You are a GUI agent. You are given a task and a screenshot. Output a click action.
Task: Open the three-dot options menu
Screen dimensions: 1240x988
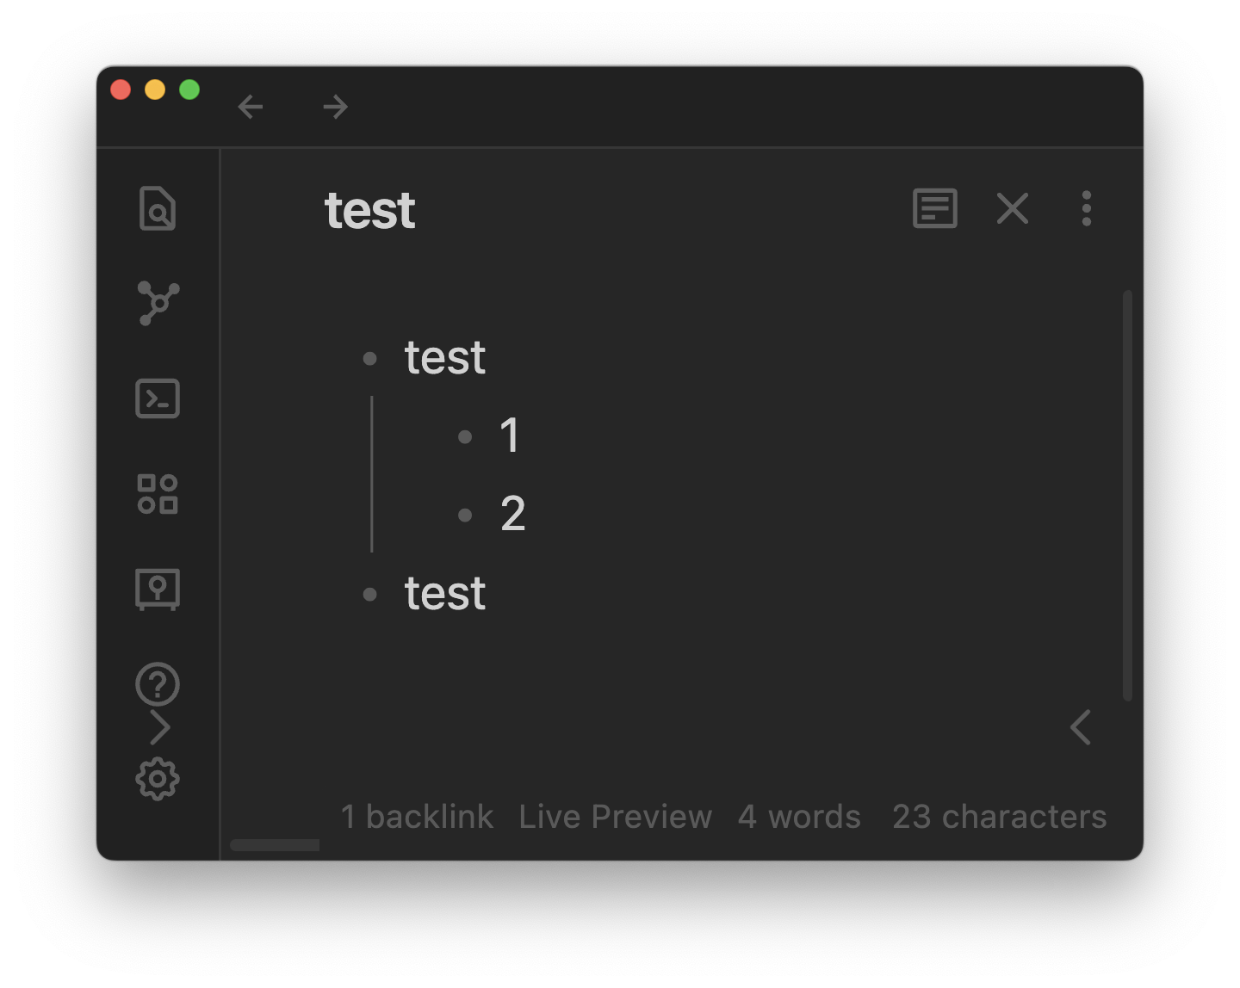coord(1087,208)
